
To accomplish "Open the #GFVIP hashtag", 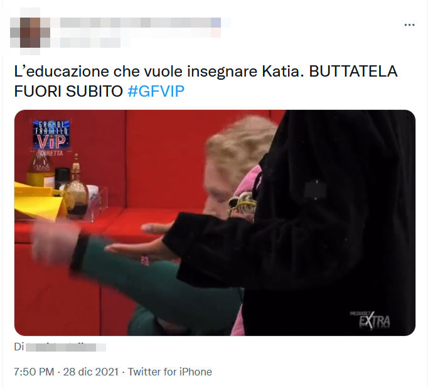I will tap(156, 91).
